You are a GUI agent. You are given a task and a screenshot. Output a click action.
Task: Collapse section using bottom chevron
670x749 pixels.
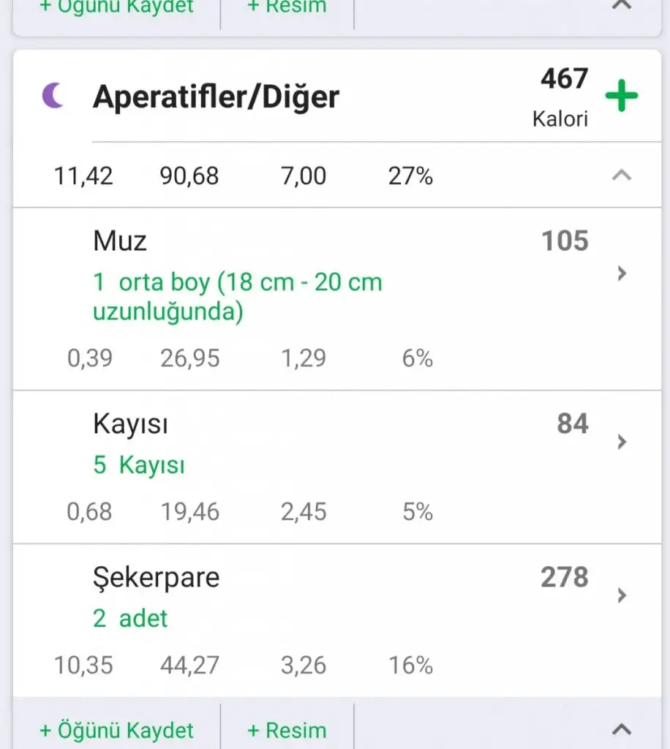[x=621, y=729]
